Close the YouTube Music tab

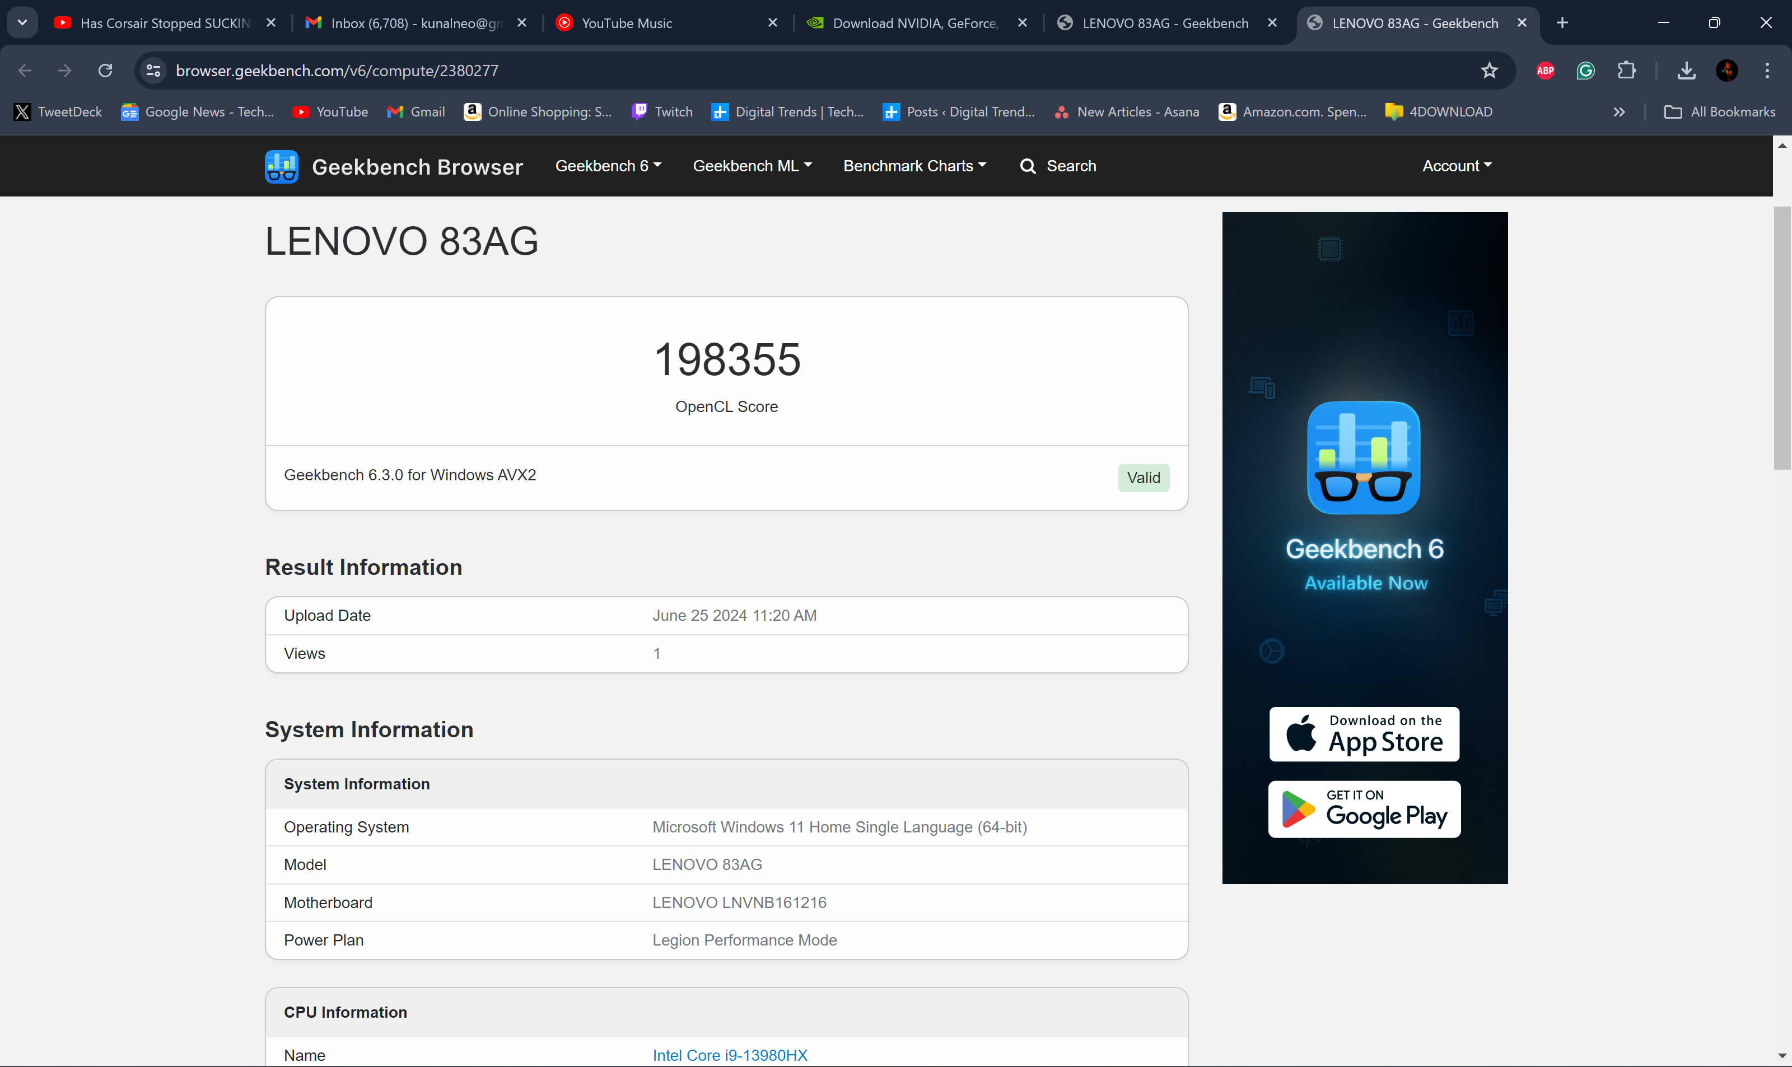coord(772,23)
